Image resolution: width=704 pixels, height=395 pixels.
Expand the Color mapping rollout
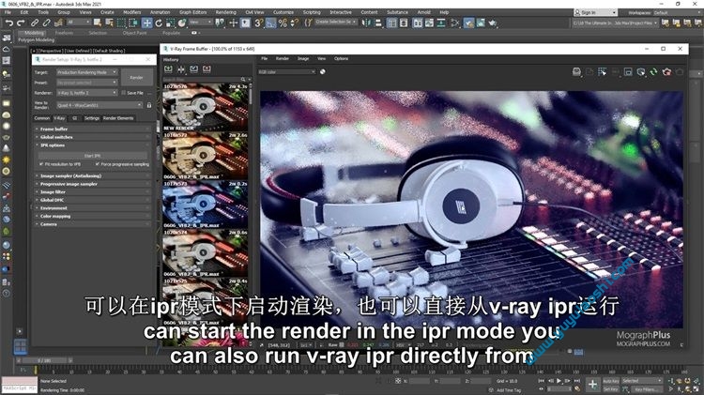pyautogui.click(x=93, y=217)
